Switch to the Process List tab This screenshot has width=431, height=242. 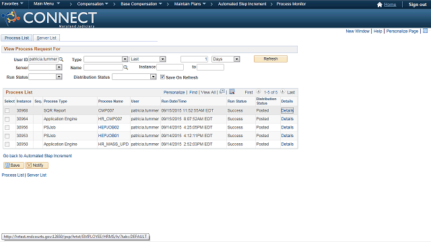tap(17, 38)
